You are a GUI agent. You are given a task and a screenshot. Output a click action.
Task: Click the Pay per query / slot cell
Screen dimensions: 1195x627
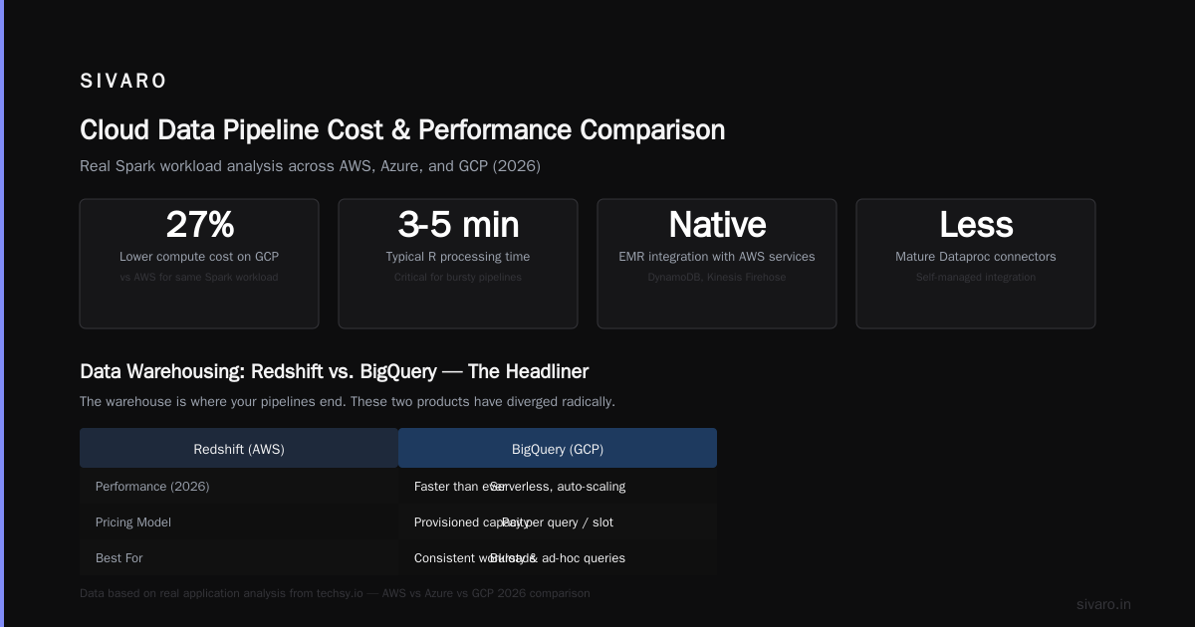coord(558,522)
